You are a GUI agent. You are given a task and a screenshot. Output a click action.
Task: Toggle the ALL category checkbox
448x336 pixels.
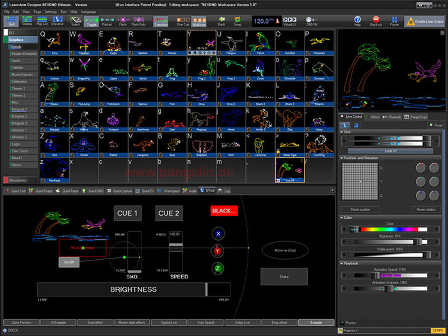[6, 32]
